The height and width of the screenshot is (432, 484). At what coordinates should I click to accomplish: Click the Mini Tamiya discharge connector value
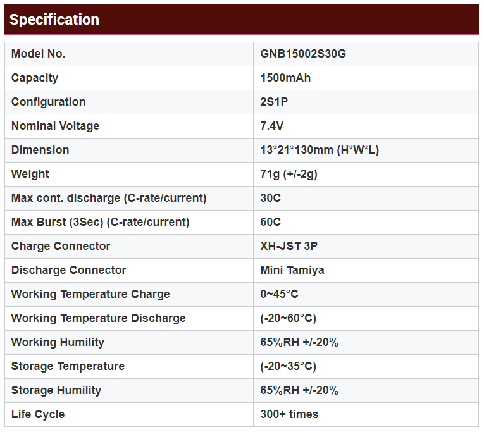292,270
